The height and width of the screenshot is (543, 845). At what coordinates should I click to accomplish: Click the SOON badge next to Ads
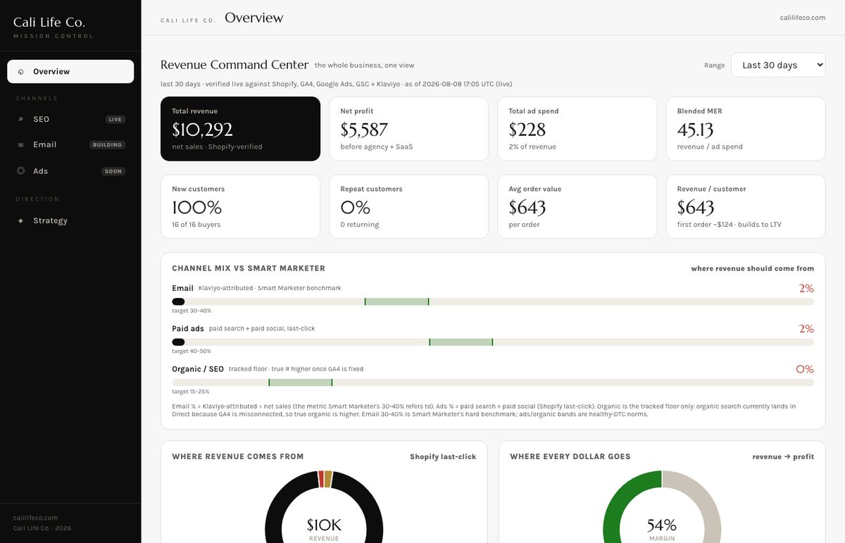113,171
